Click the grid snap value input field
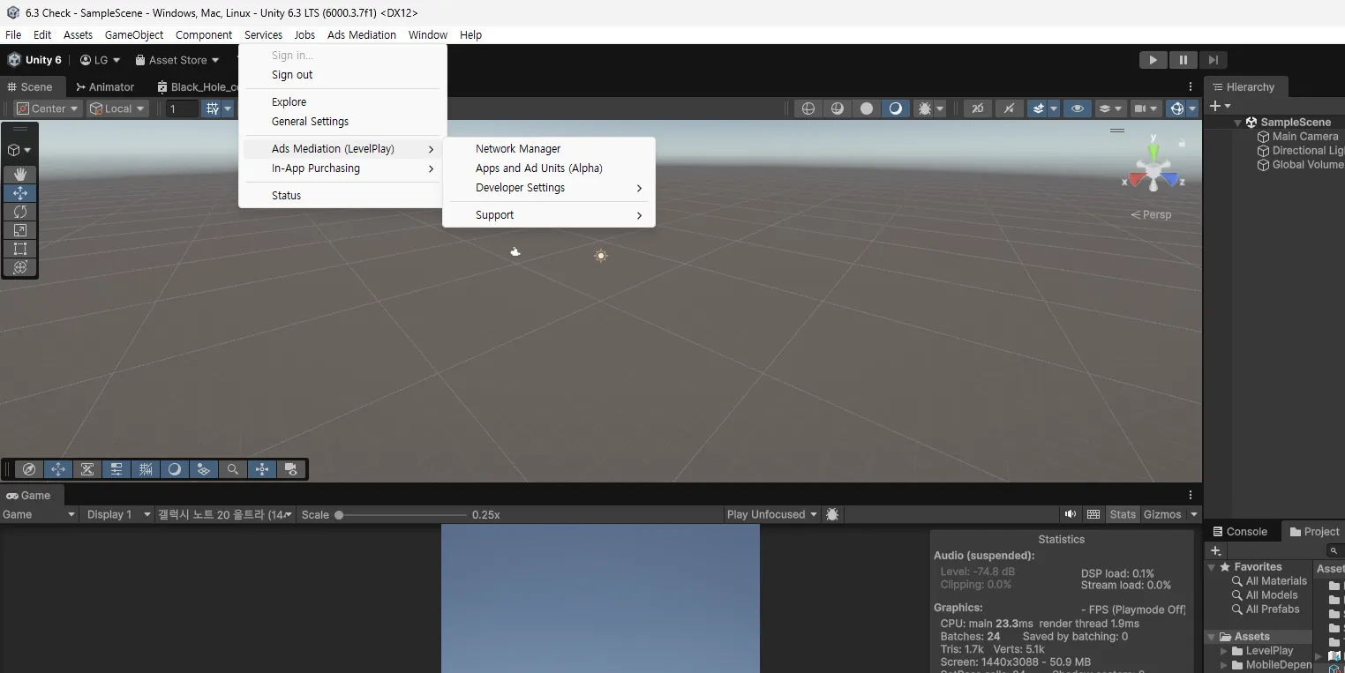The image size is (1345, 673). (x=183, y=108)
